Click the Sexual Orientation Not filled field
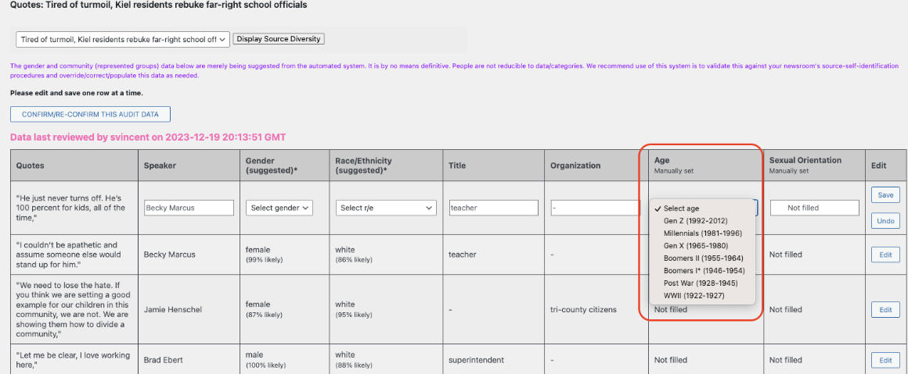The image size is (908, 374). point(814,208)
